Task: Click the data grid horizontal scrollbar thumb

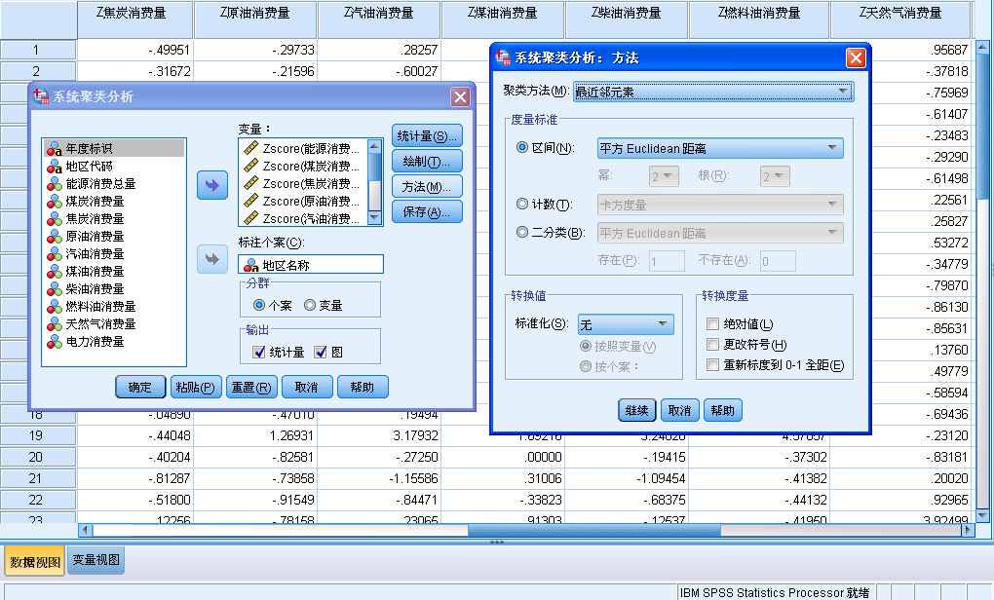Action: (x=594, y=530)
